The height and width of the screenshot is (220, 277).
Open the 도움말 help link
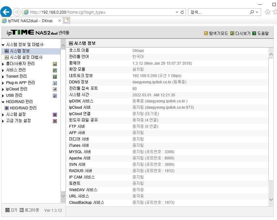click(261, 33)
